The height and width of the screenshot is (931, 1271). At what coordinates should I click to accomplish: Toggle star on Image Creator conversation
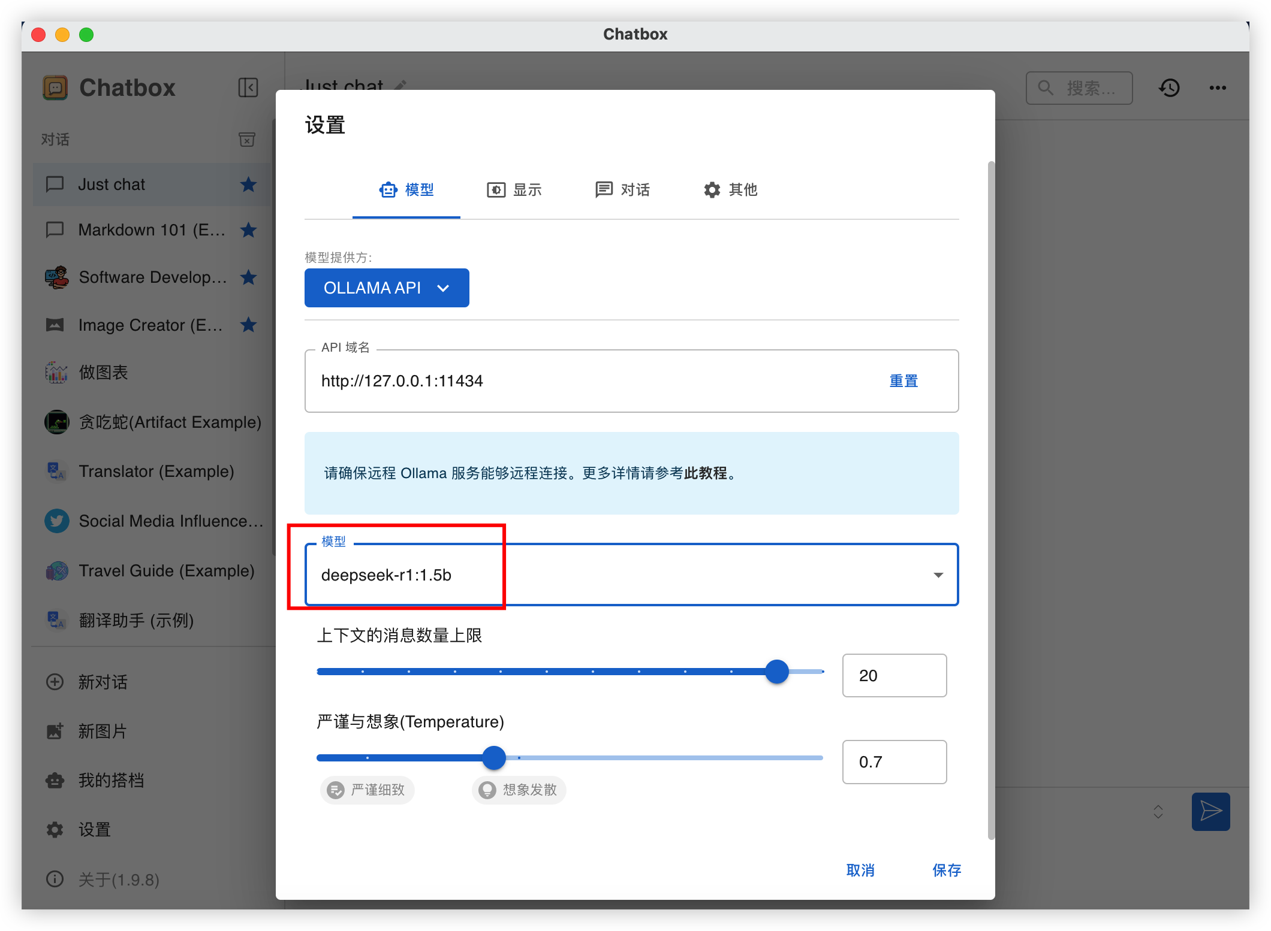point(248,325)
